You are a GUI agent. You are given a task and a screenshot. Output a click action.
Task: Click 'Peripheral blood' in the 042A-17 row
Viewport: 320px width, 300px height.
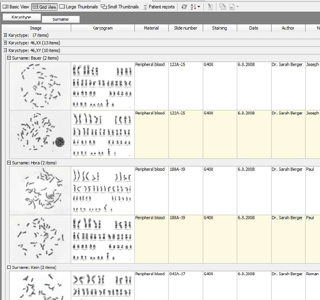coord(150,274)
